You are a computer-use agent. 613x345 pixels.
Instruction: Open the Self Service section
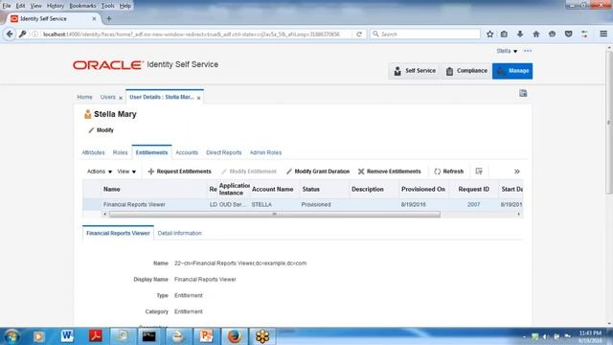pyautogui.click(x=415, y=71)
